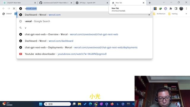Open the Chrome profile avatar
This screenshot has height=107, width=190.
pos(181,9)
